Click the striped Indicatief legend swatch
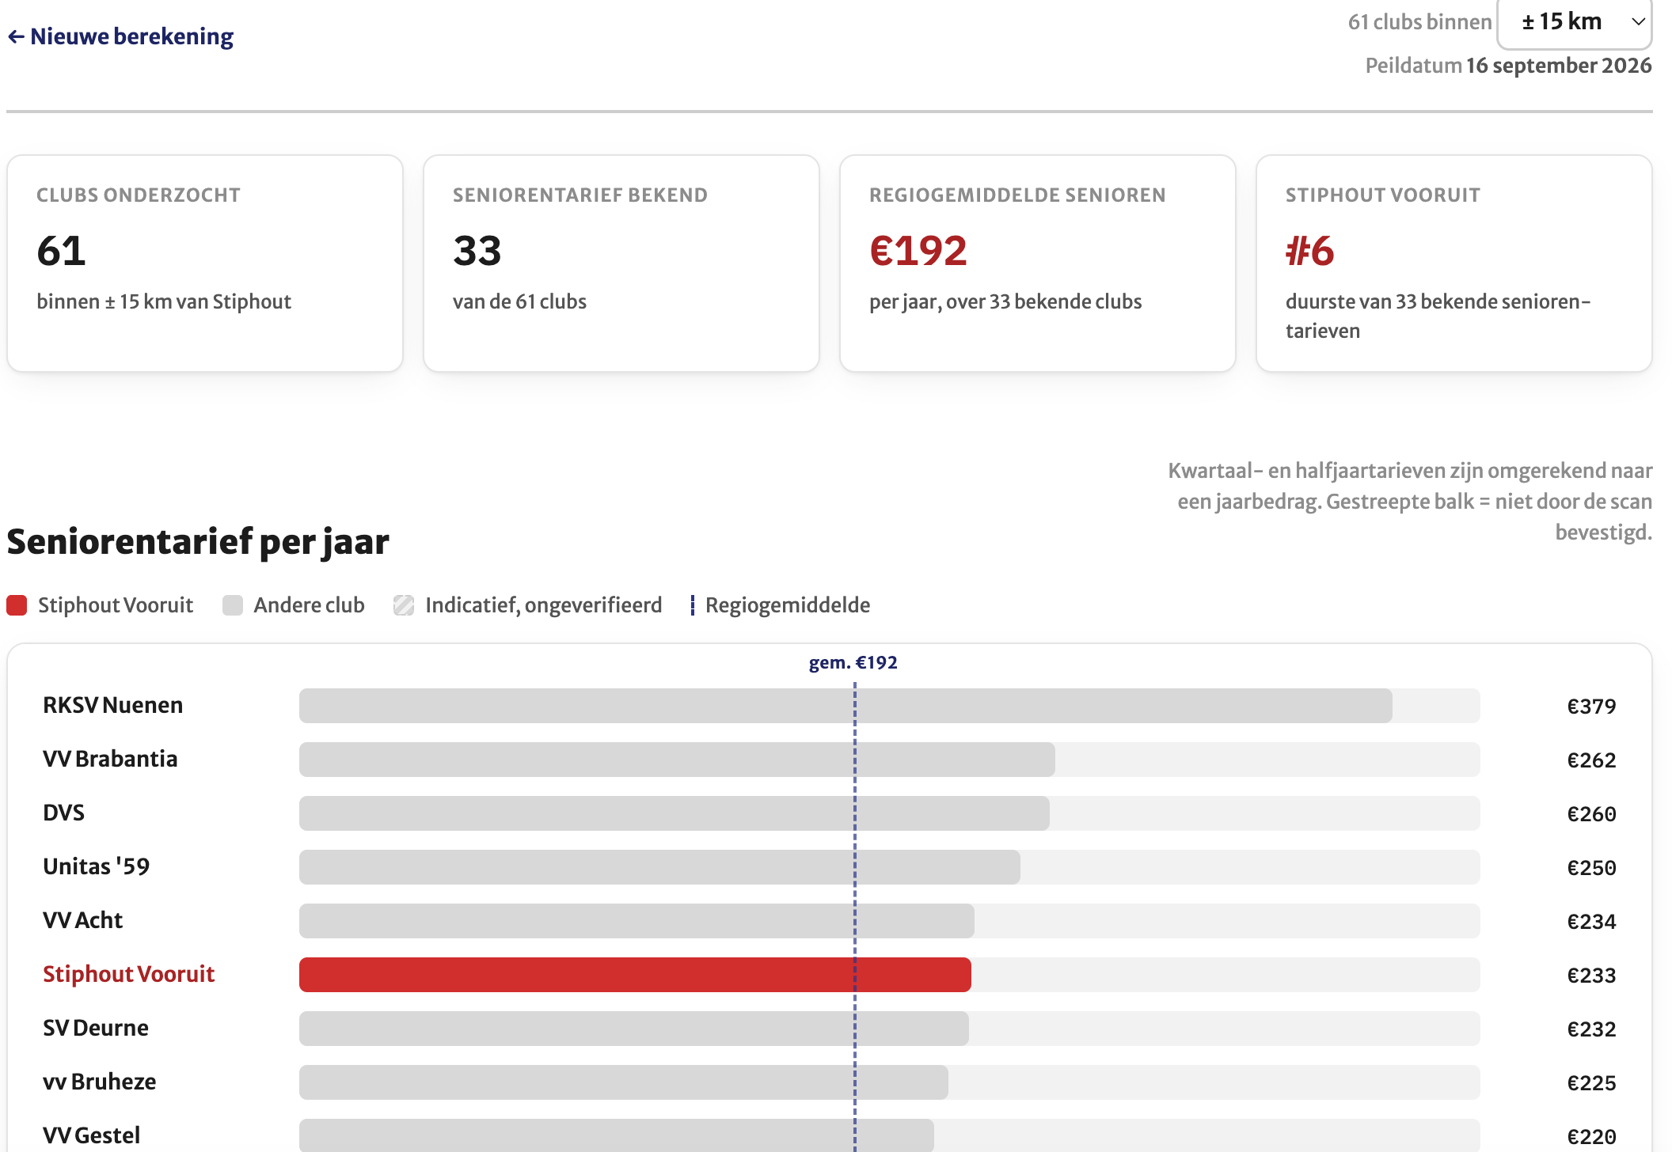 coord(404,605)
